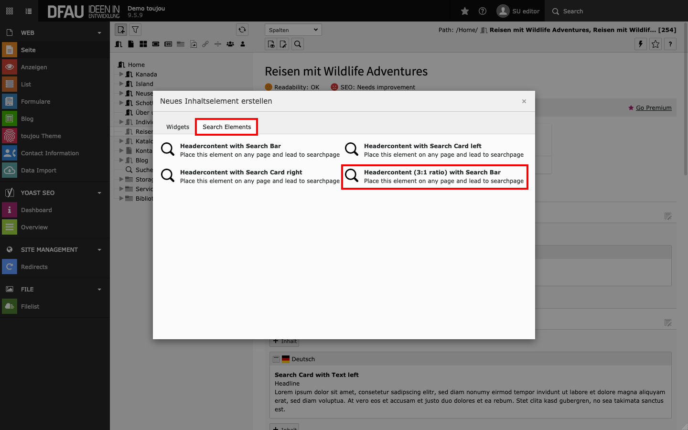Open the Spalten dropdown
The width and height of the screenshot is (688, 430).
[x=293, y=30]
